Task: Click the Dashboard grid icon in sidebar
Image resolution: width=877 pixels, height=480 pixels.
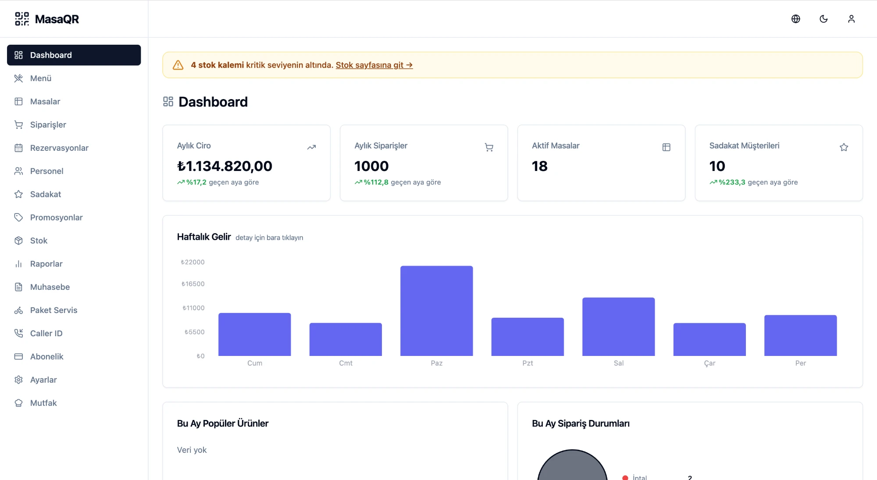Action: 18,55
